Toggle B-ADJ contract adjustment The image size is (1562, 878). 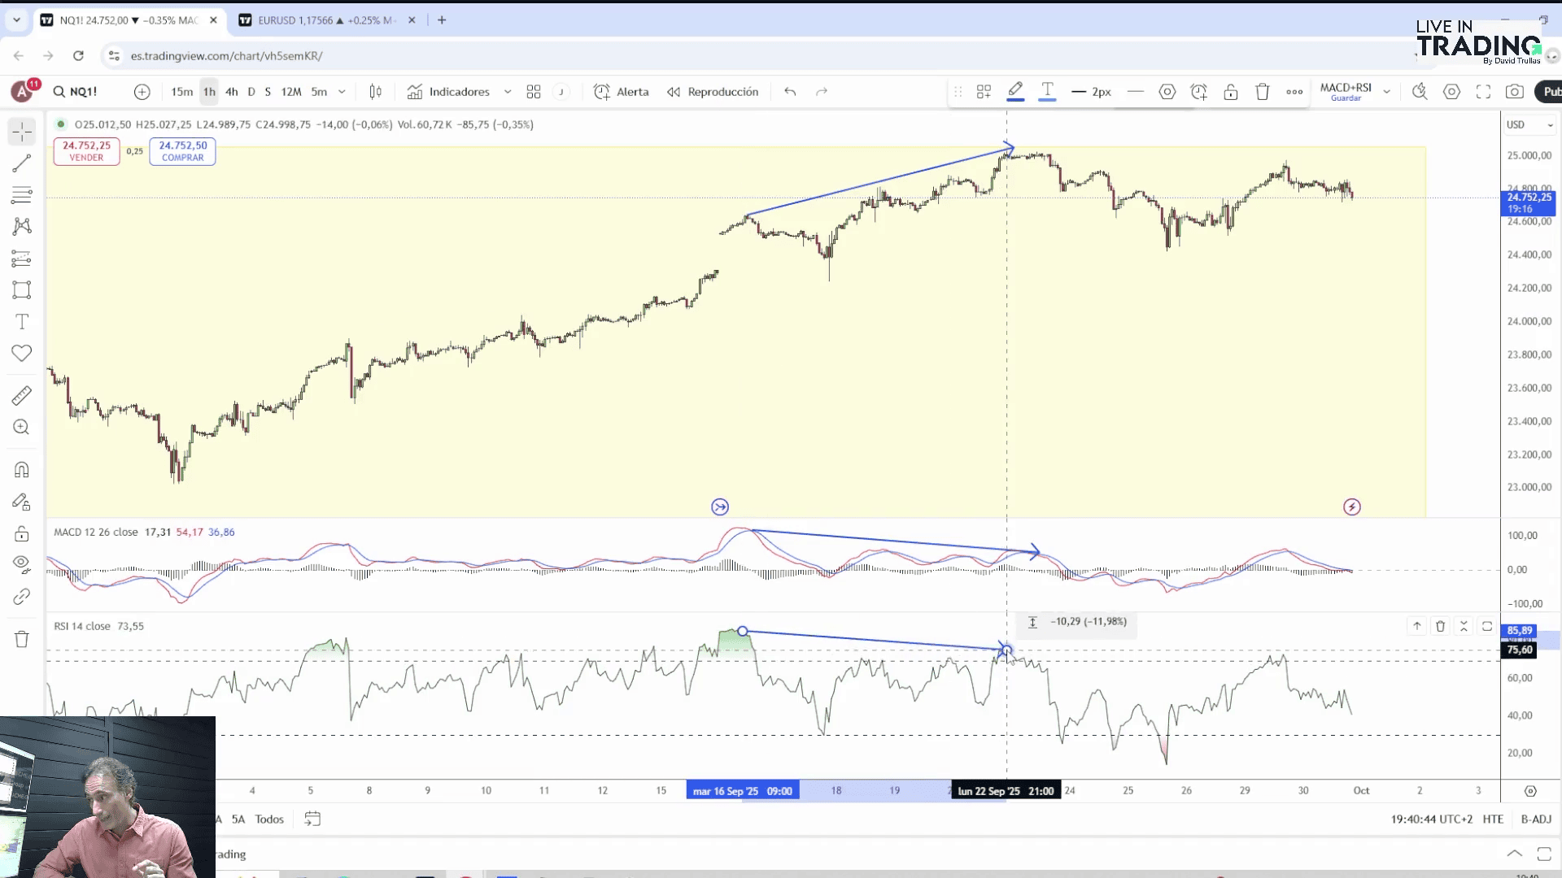(x=1536, y=819)
